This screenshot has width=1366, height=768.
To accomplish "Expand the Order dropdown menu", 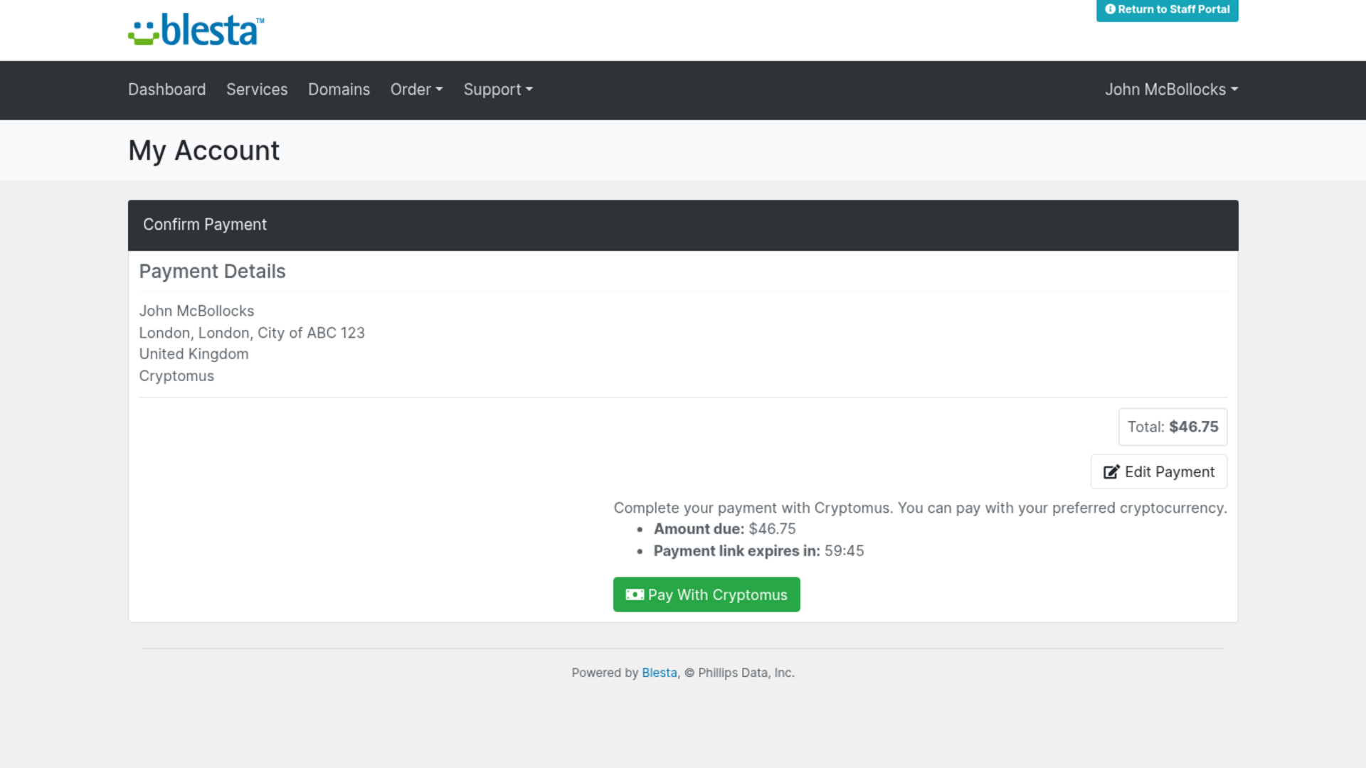I will point(417,90).
